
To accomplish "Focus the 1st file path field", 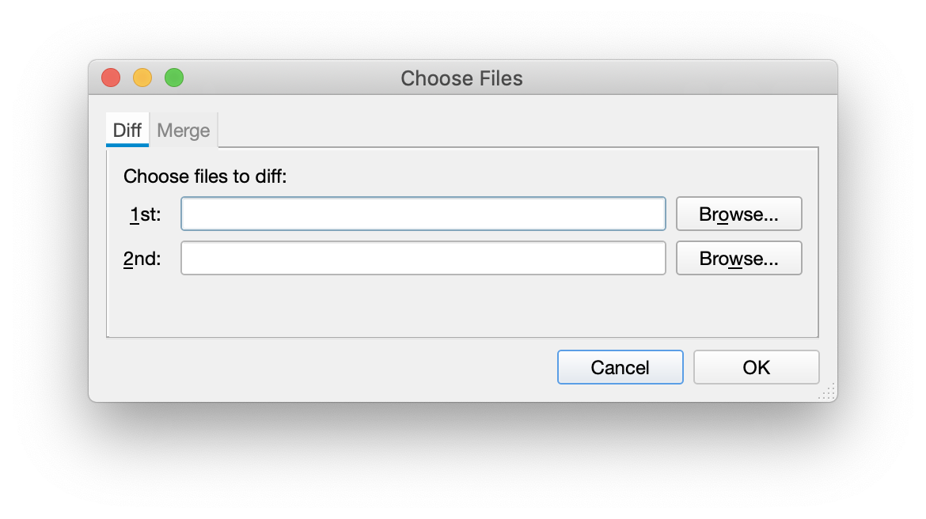I will point(423,214).
